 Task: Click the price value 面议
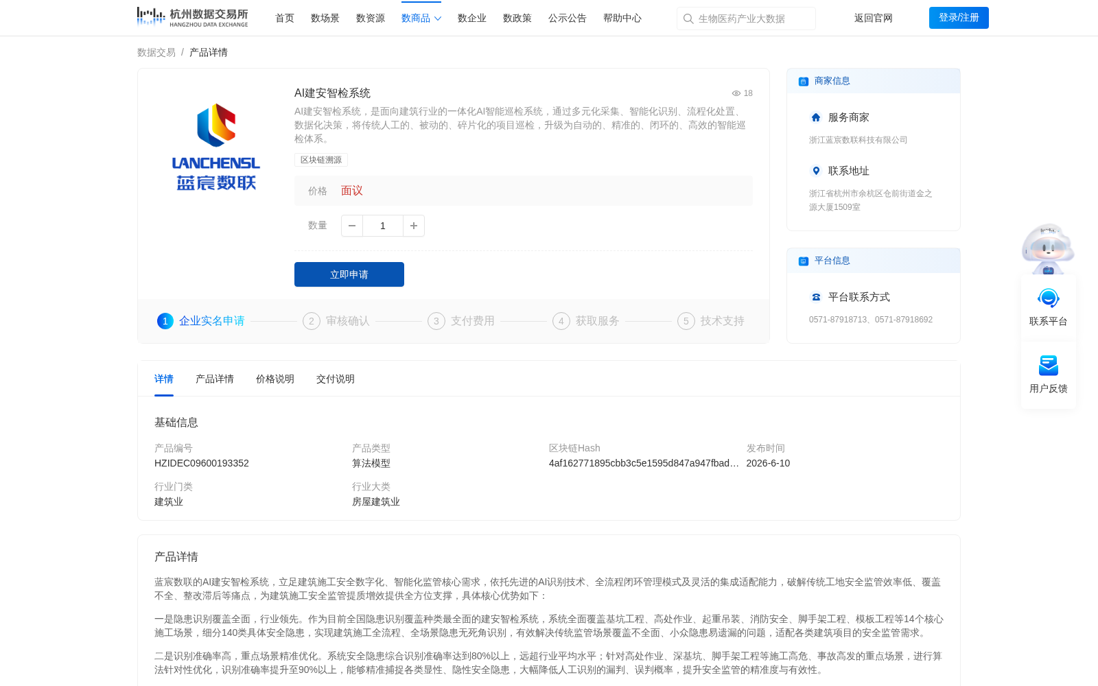pos(352,191)
